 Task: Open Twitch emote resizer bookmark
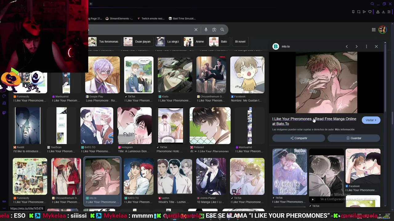(151, 18)
